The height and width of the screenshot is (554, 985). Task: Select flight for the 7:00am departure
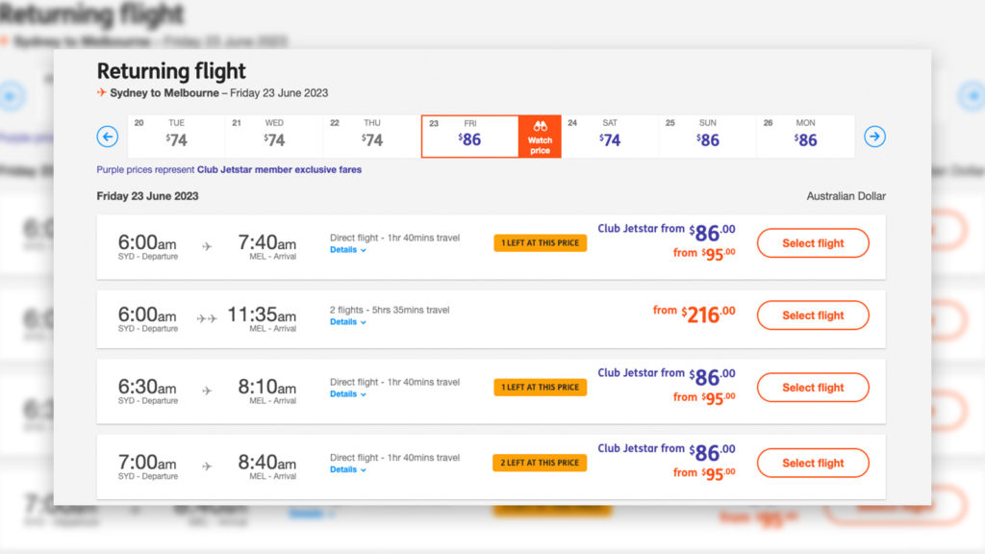(813, 463)
